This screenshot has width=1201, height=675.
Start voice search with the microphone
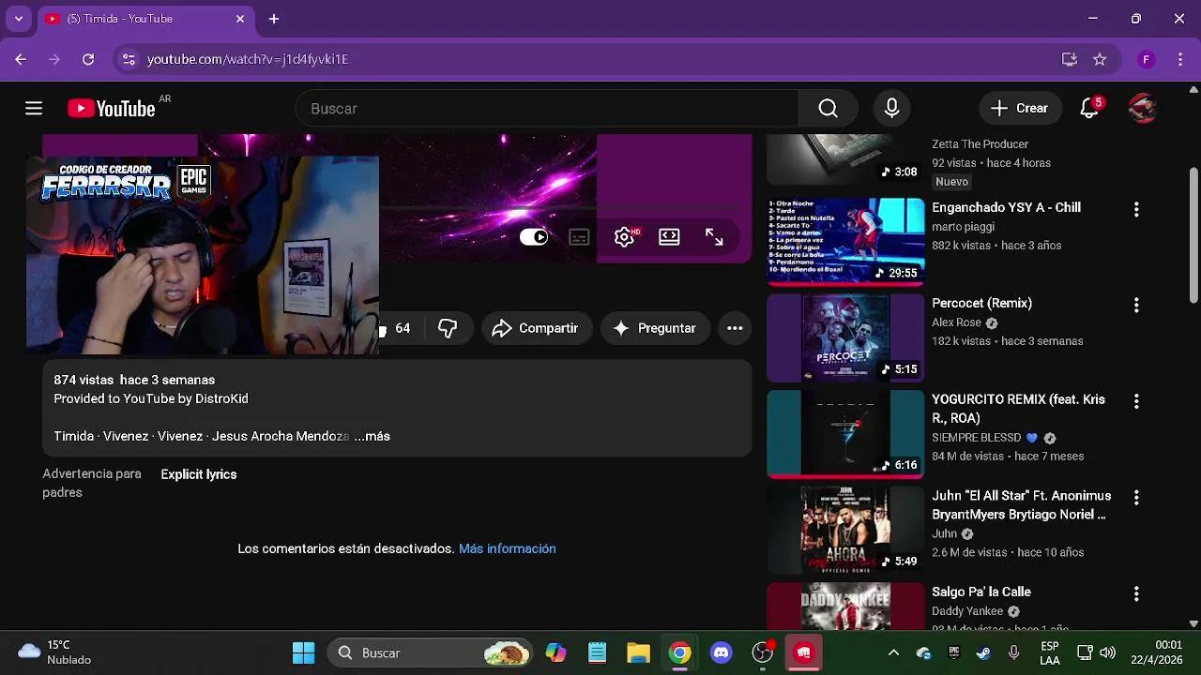pyautogui.click(x=892, y=109)
